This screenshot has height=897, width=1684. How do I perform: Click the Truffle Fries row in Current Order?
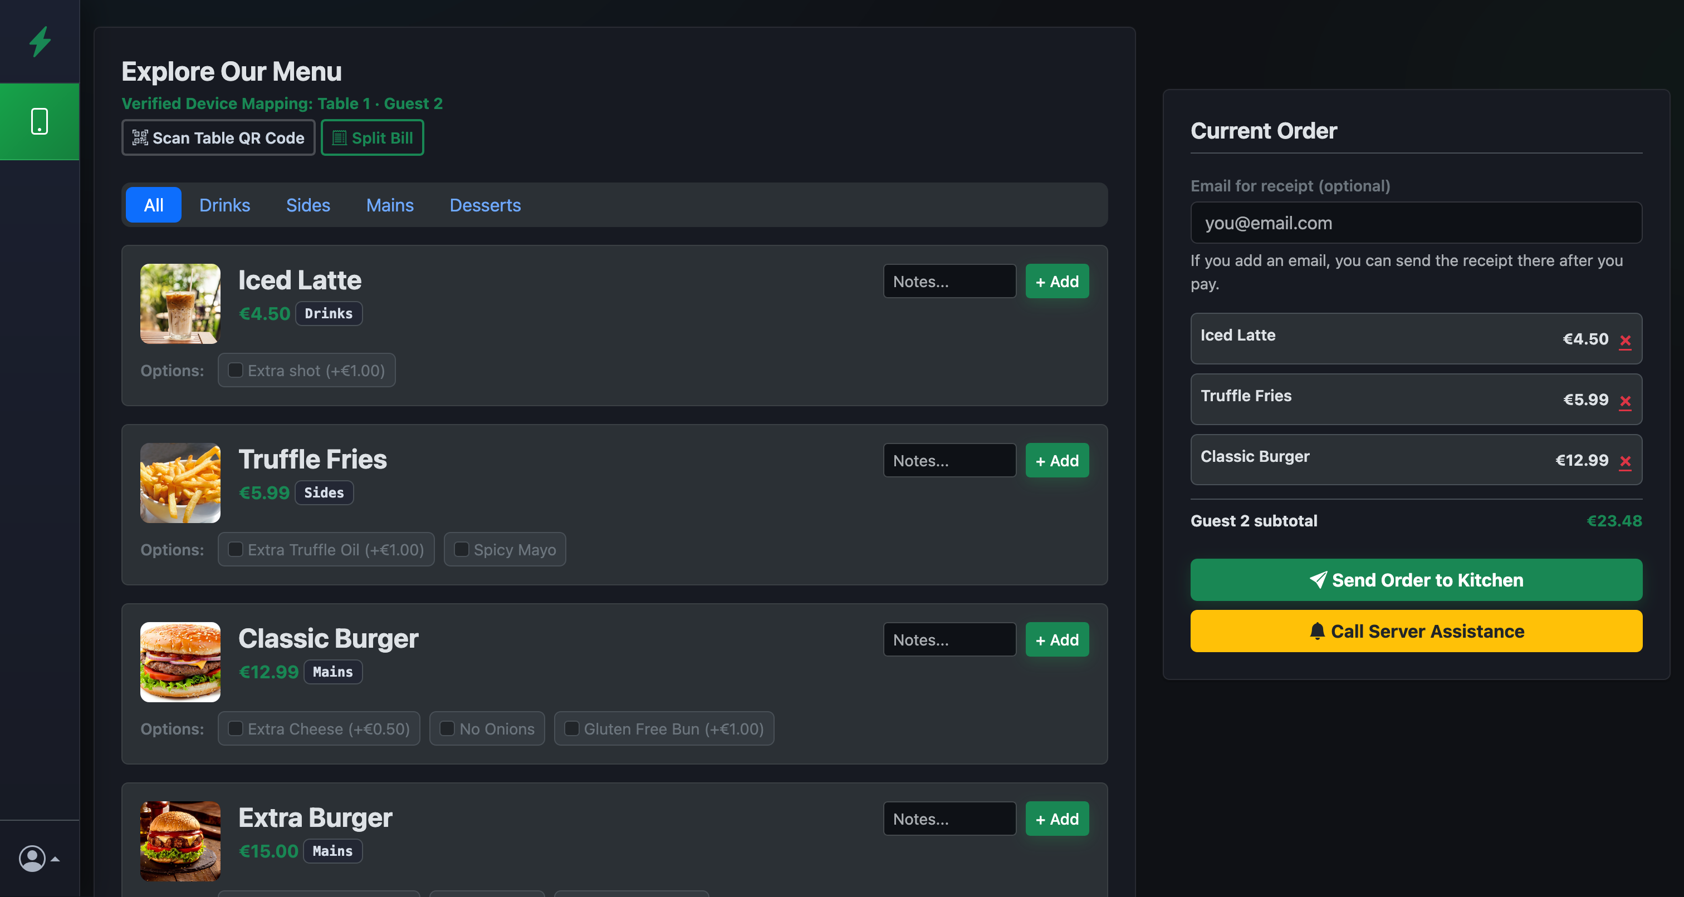click(x=1416, y=399)
